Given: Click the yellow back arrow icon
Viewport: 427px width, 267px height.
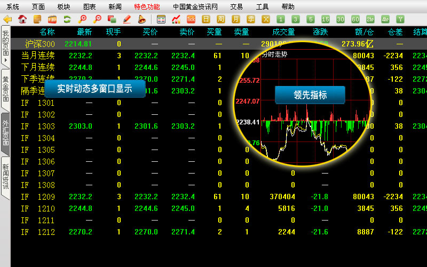Looking at the screenshot, I should pyautogui.click(x=7, y=19).
